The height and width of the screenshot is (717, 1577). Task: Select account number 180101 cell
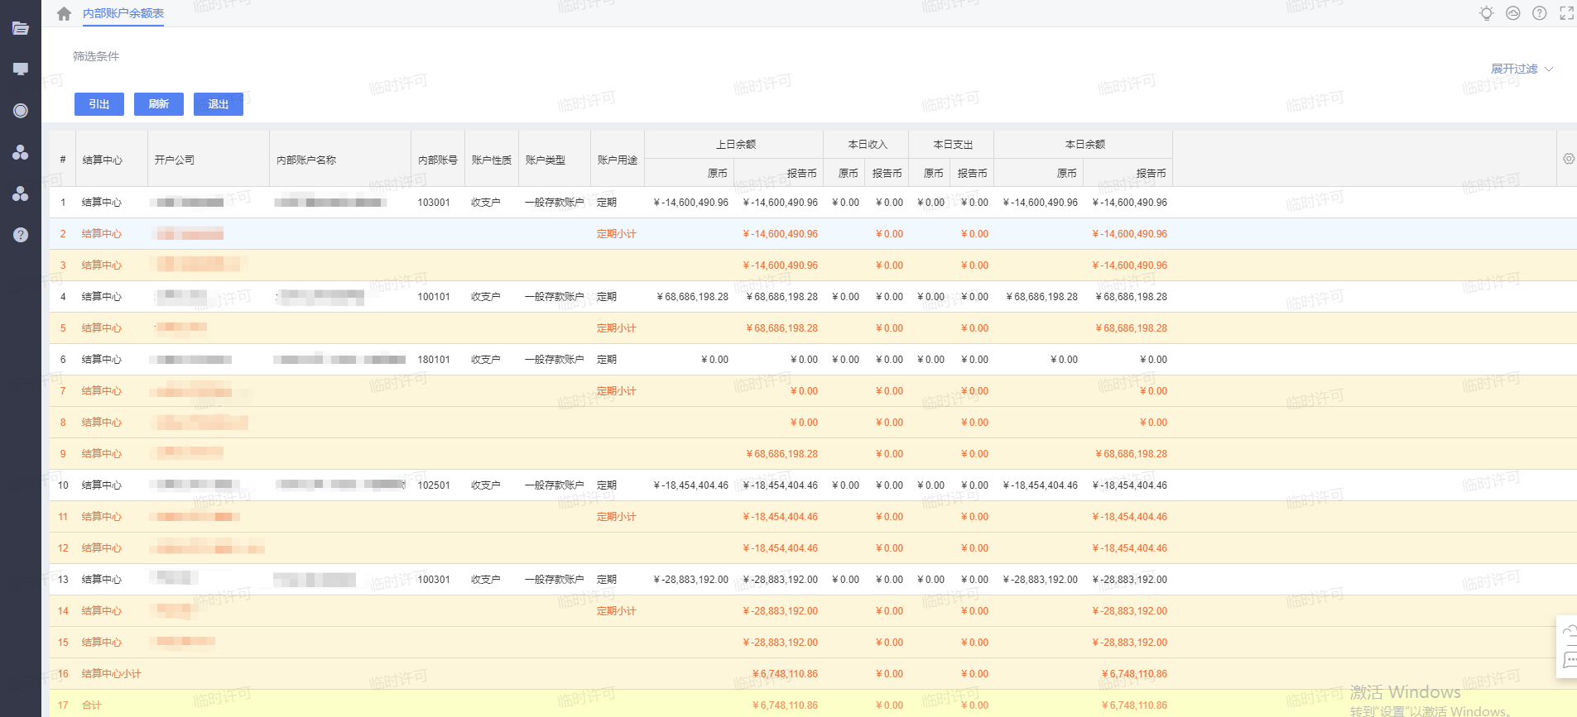click(x=434, y=360)
